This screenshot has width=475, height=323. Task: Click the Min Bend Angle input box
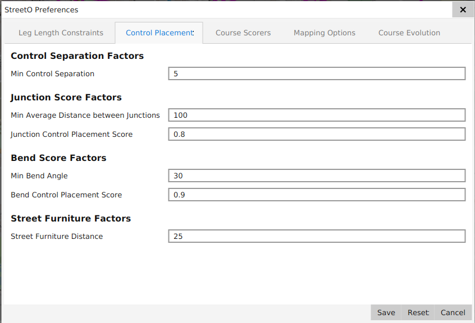[x=317, y=176]
